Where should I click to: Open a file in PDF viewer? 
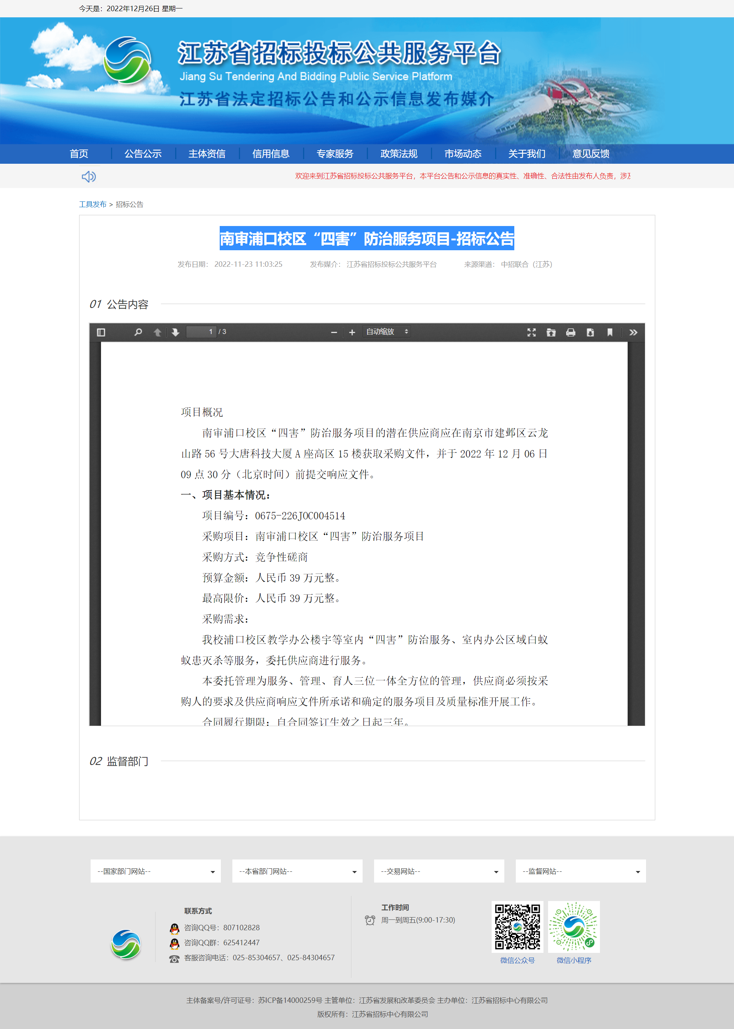(551, 332)
